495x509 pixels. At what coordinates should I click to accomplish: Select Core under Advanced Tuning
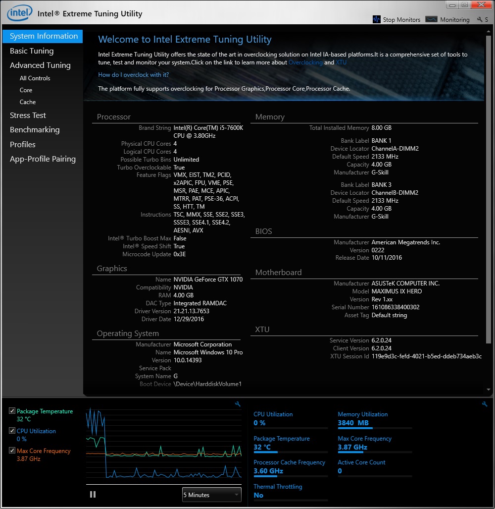[x=26, y=90]
